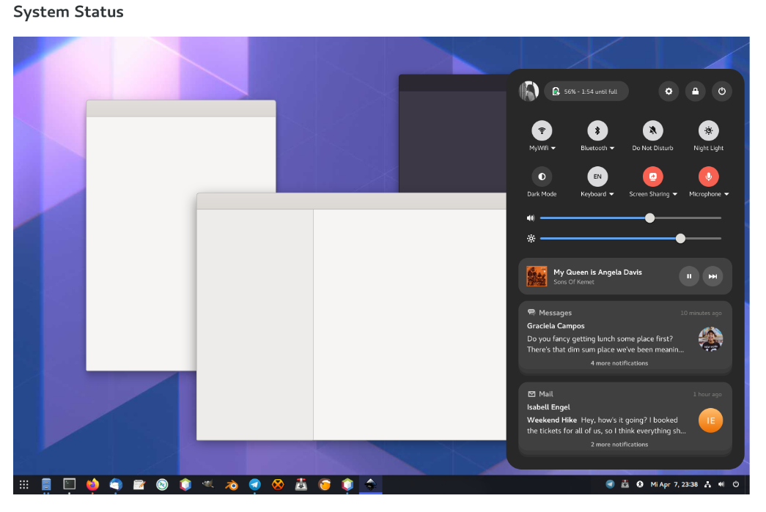The width and height of the screenshot is (766, 512).
Task: Click the volume slider track
Action: click(x=594, y=218)
